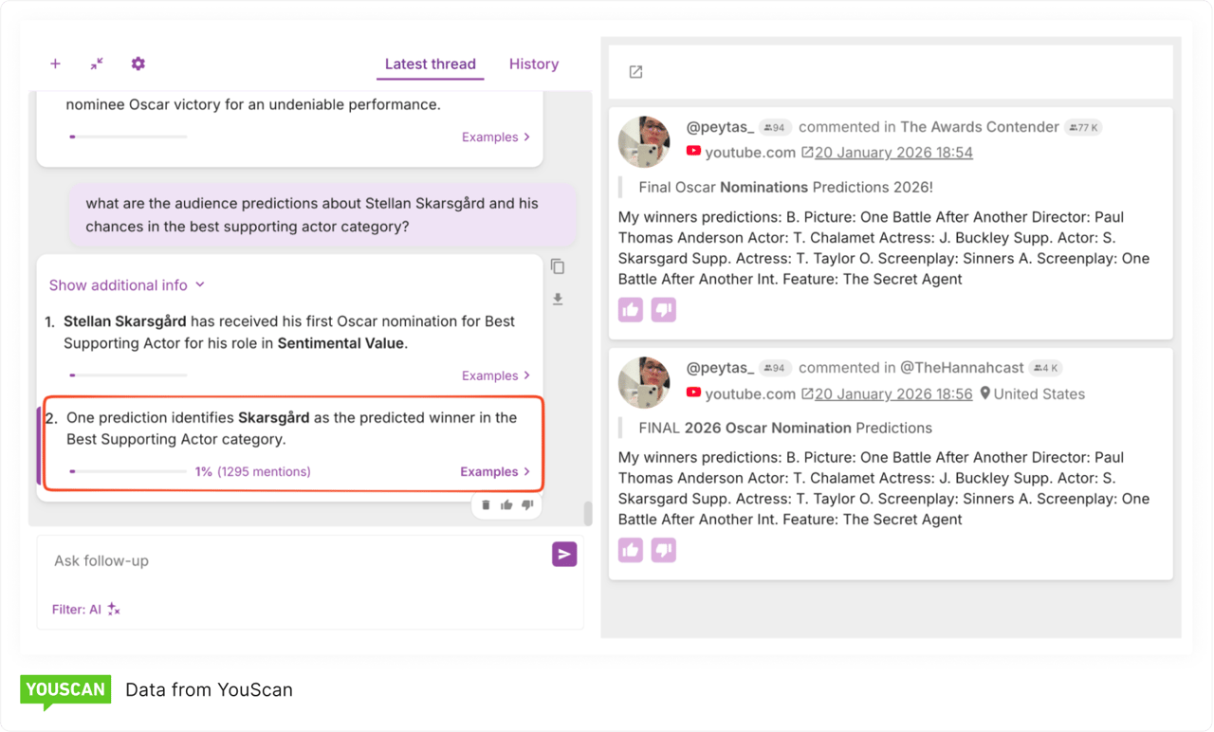
Task: Click the plus icon for new thread
Action: click(55, 64)
